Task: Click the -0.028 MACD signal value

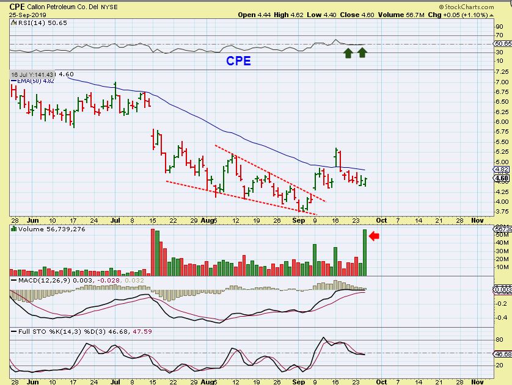Action: pyautogui.click(x=108, y=280)
